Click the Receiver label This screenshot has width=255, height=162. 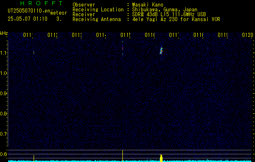(x=84, y=15)
